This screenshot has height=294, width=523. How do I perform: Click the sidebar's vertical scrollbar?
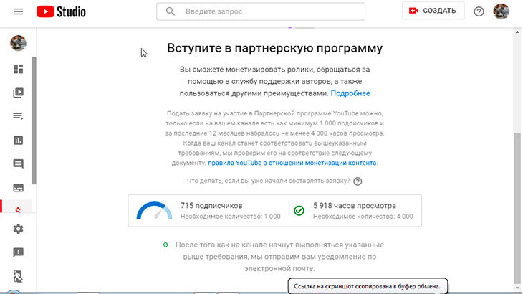click(x=34, y=120)
